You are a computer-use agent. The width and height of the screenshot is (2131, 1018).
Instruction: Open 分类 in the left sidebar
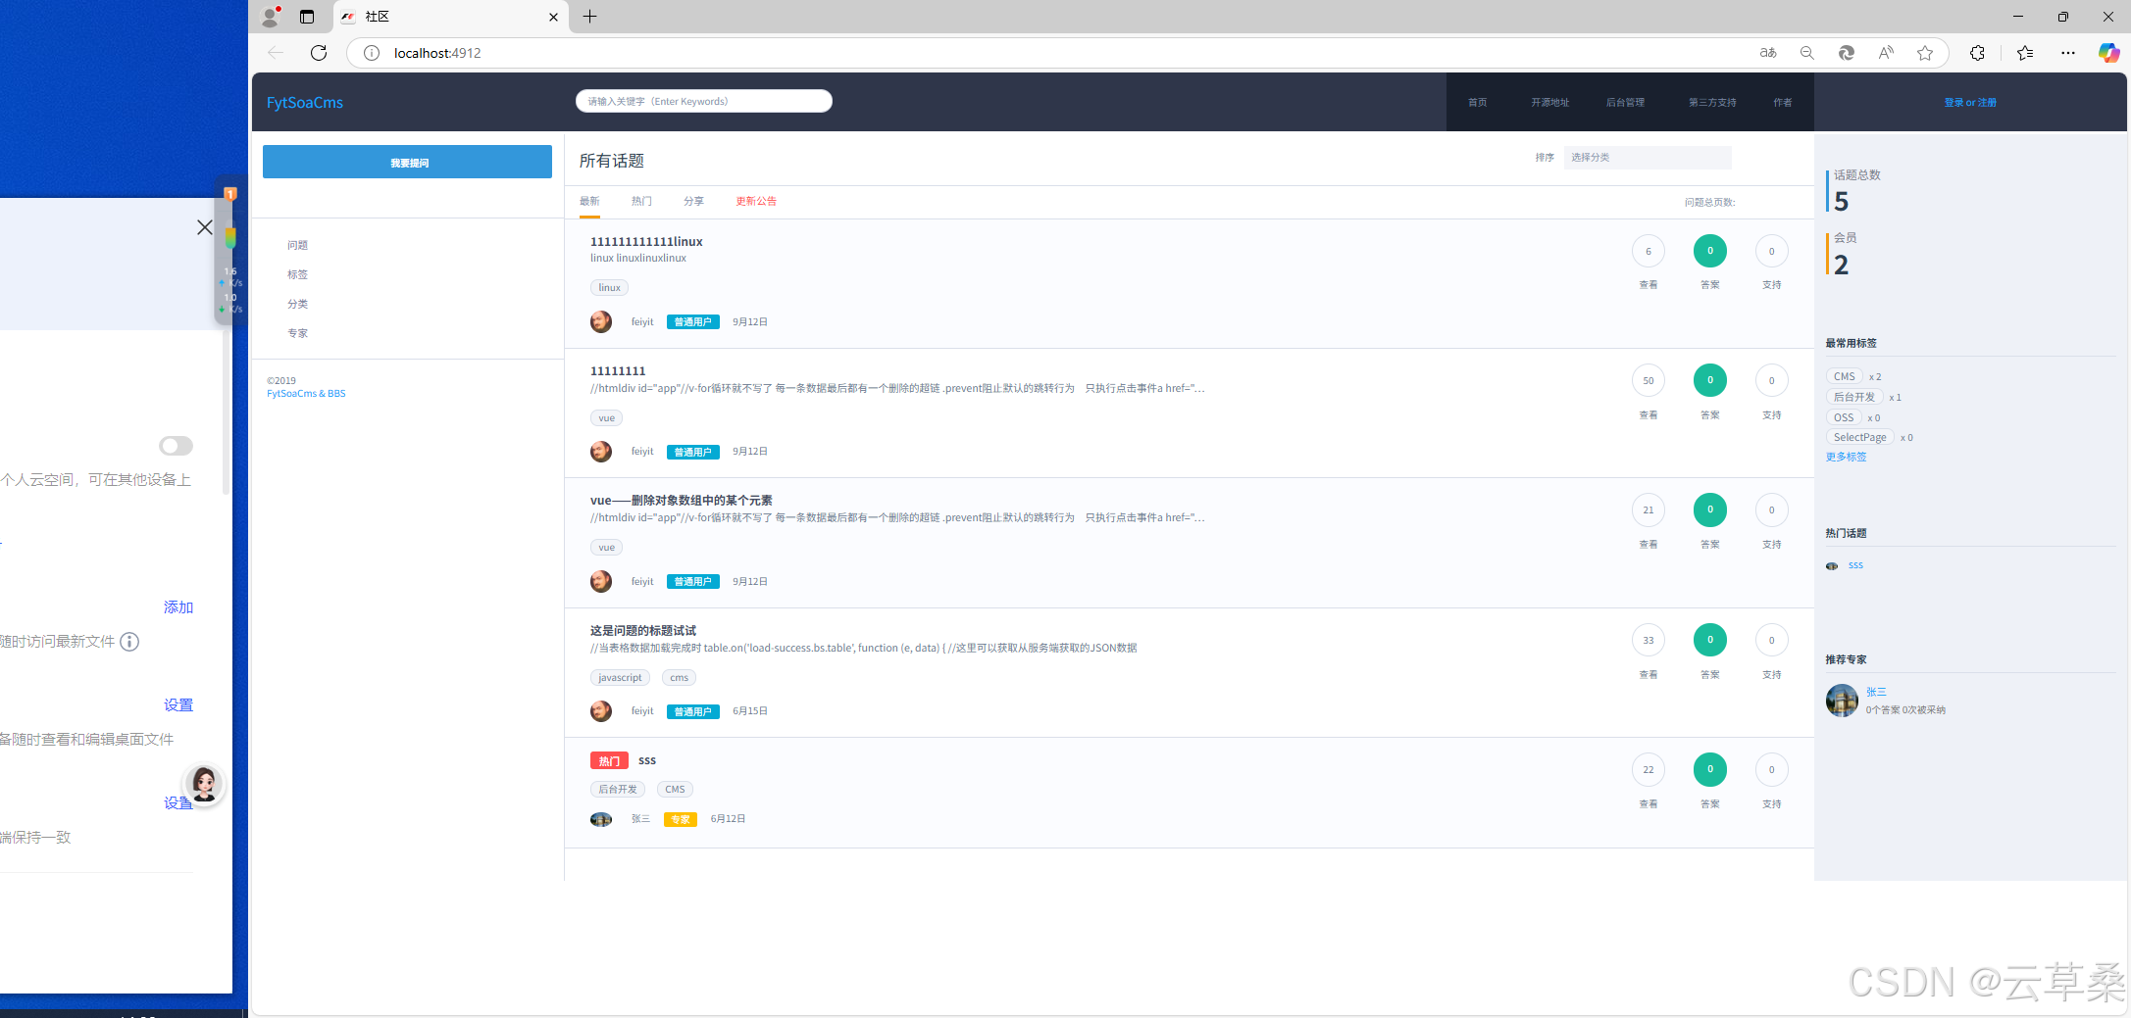click(297, 304)
